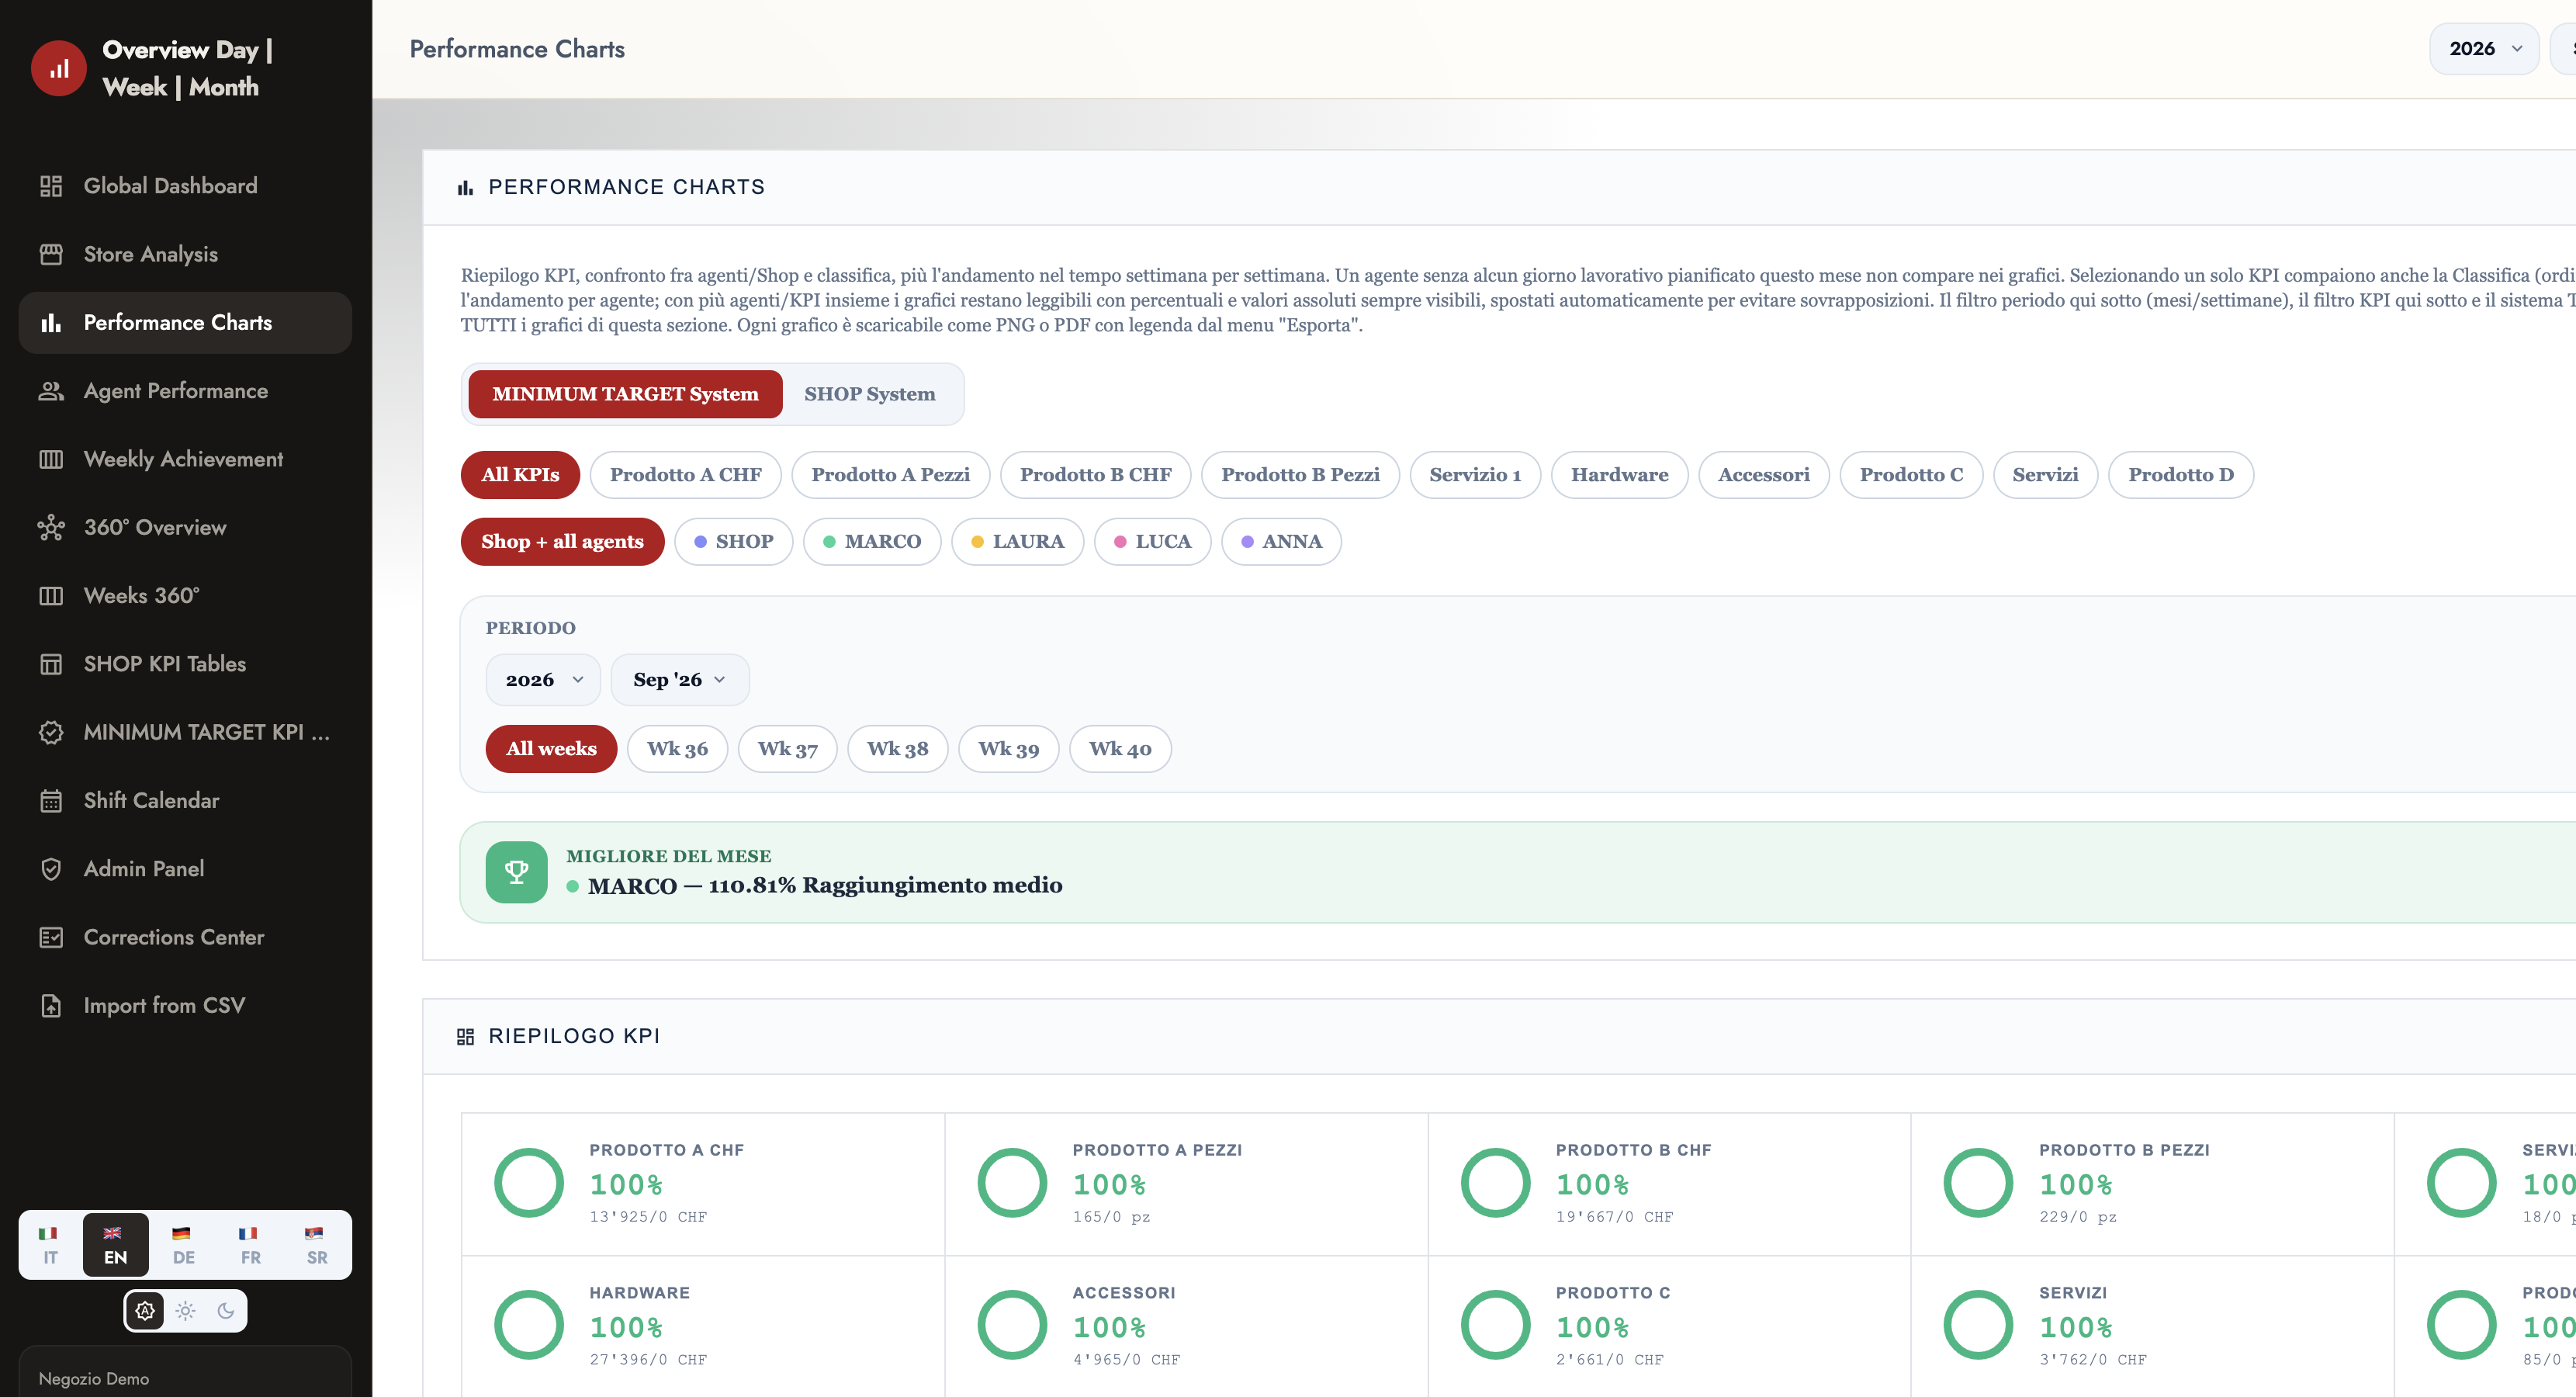Switch language to IT
2576x1397 pixels.
[50, 1245]
